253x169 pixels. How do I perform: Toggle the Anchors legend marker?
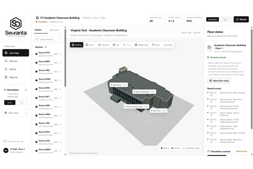(172, 148)
